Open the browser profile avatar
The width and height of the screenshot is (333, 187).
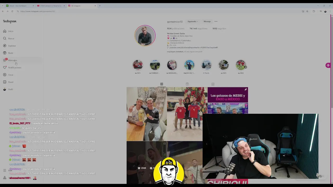coord(325,11)
